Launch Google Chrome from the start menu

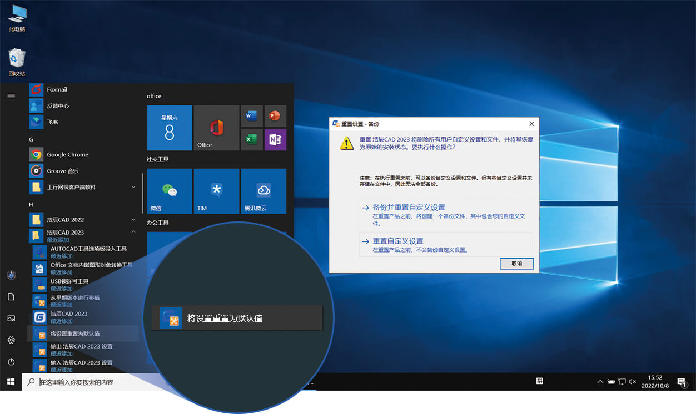tap(67, 154)
